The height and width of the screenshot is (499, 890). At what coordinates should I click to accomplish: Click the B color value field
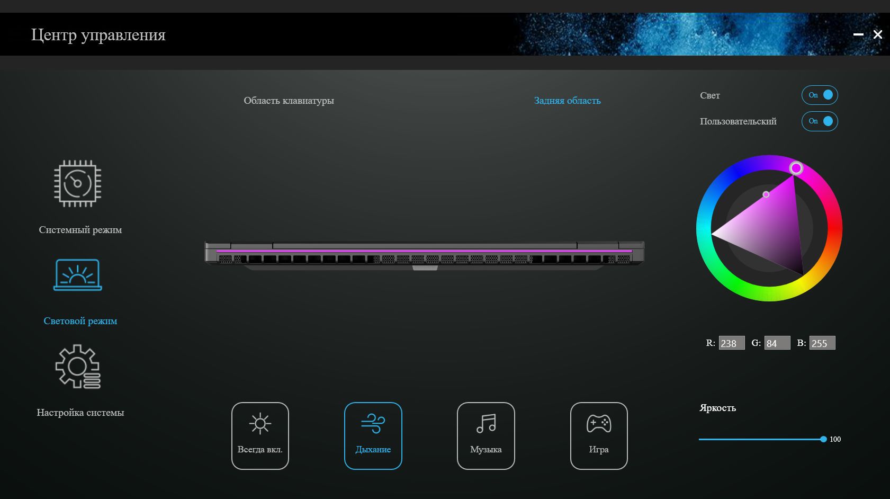tap(822, 343)
